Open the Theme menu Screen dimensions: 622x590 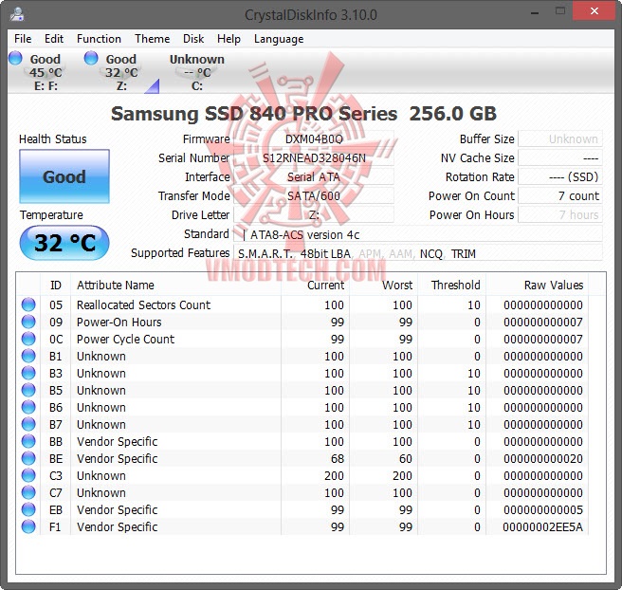pos(152,39)
